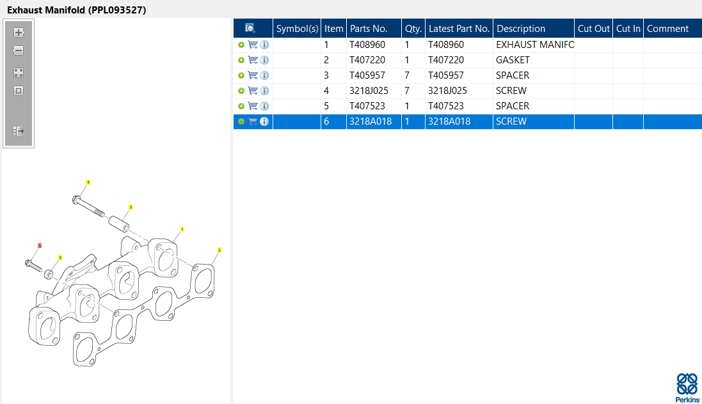Screen dimensions: 702x404
Task: Click gear icon for 3218A018 screw row
Action: (241, 121)
